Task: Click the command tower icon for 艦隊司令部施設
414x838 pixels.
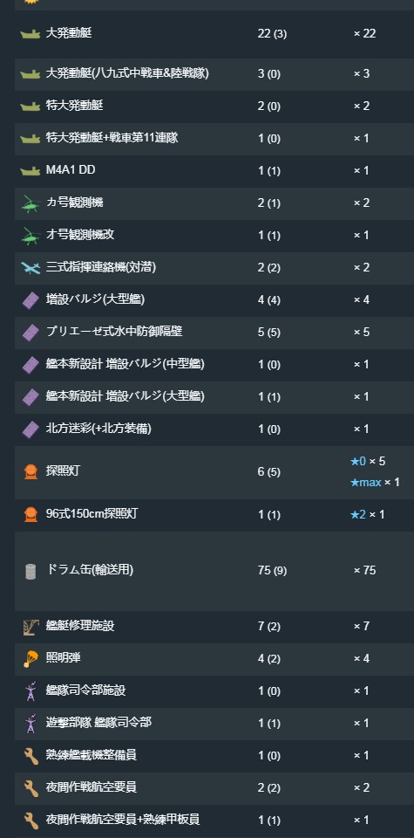Action: pyautogui.click(x=31, y=691)
